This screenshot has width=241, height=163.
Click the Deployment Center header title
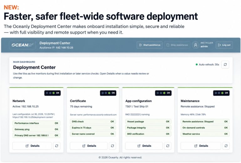pyautogui.click(x=55, y=43)
